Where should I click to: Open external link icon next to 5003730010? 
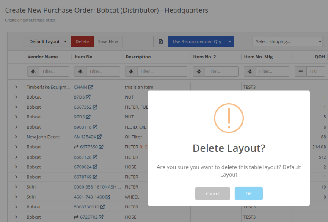(102, 207)
